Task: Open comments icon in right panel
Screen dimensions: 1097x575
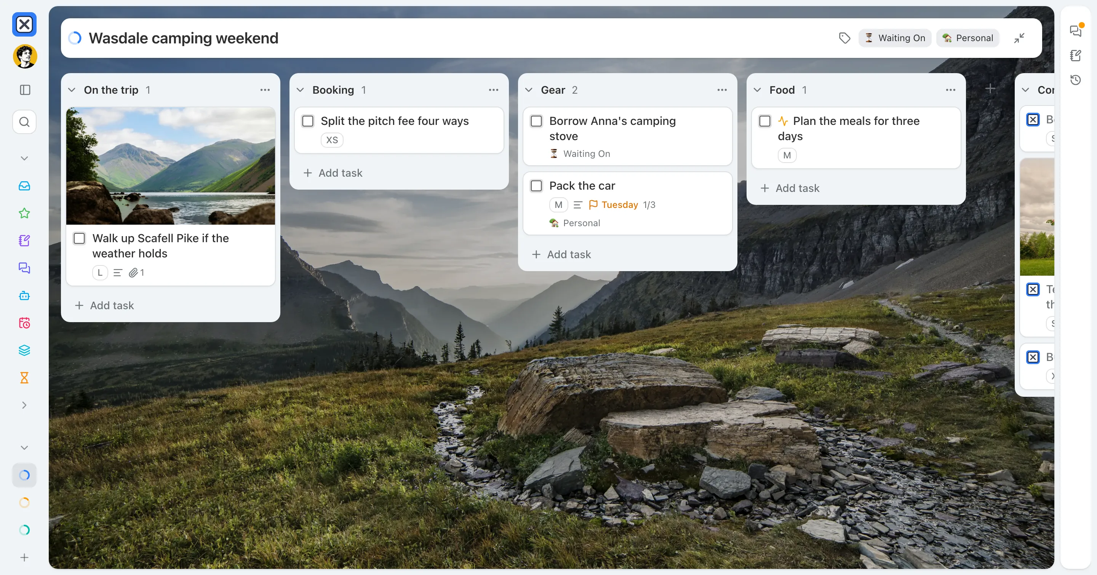Action: 1076,30
